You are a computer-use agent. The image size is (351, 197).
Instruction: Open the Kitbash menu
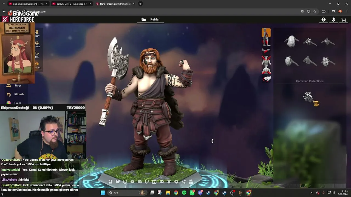[15, 94]
